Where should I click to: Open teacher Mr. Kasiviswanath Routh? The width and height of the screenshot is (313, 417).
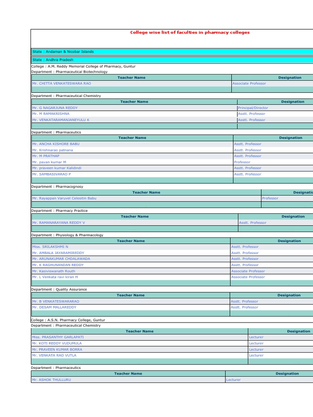point(54,271)
